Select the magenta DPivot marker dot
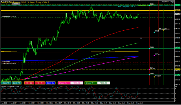Viewport: 181px width, 105px height. pos(150,69)
